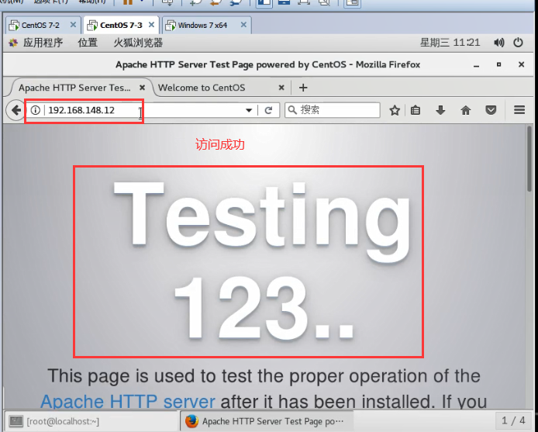Screen dimensions: 538x432
Task: Go to the Firefox home page icon
Action: [x=466, y=110]
